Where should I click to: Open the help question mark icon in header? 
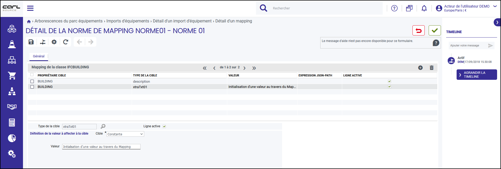point(394,8)
